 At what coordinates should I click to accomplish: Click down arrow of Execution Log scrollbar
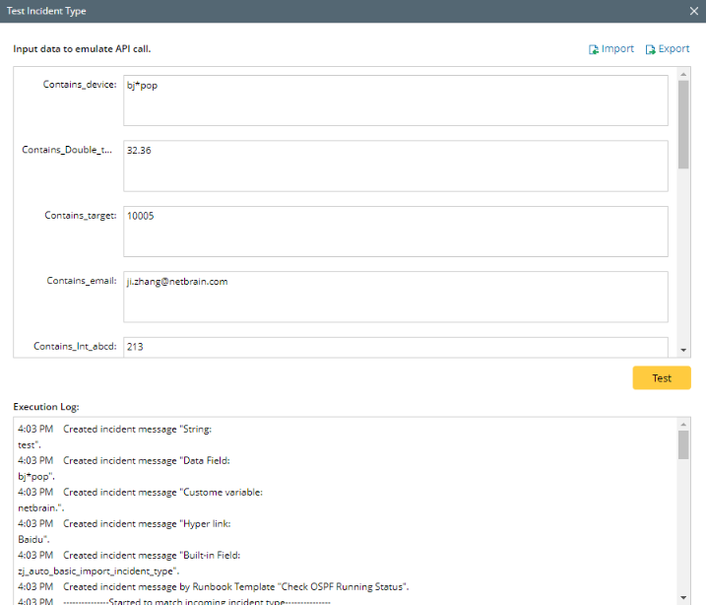tap(683, 598)
